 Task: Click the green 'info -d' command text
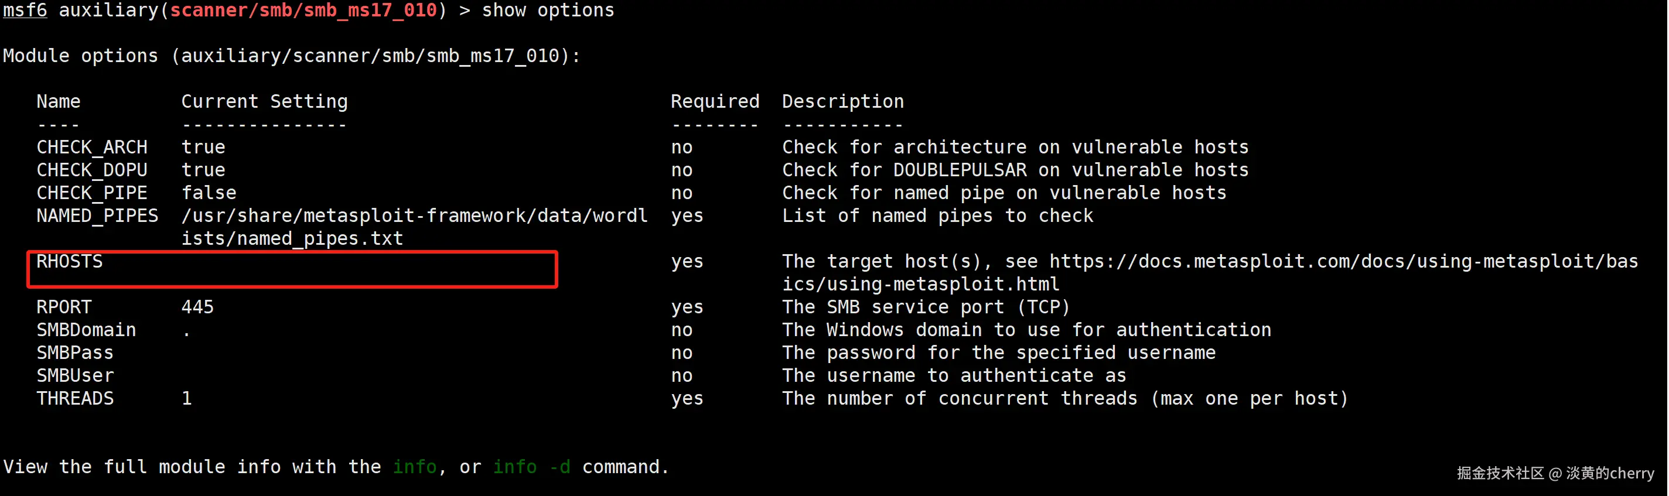531,467
